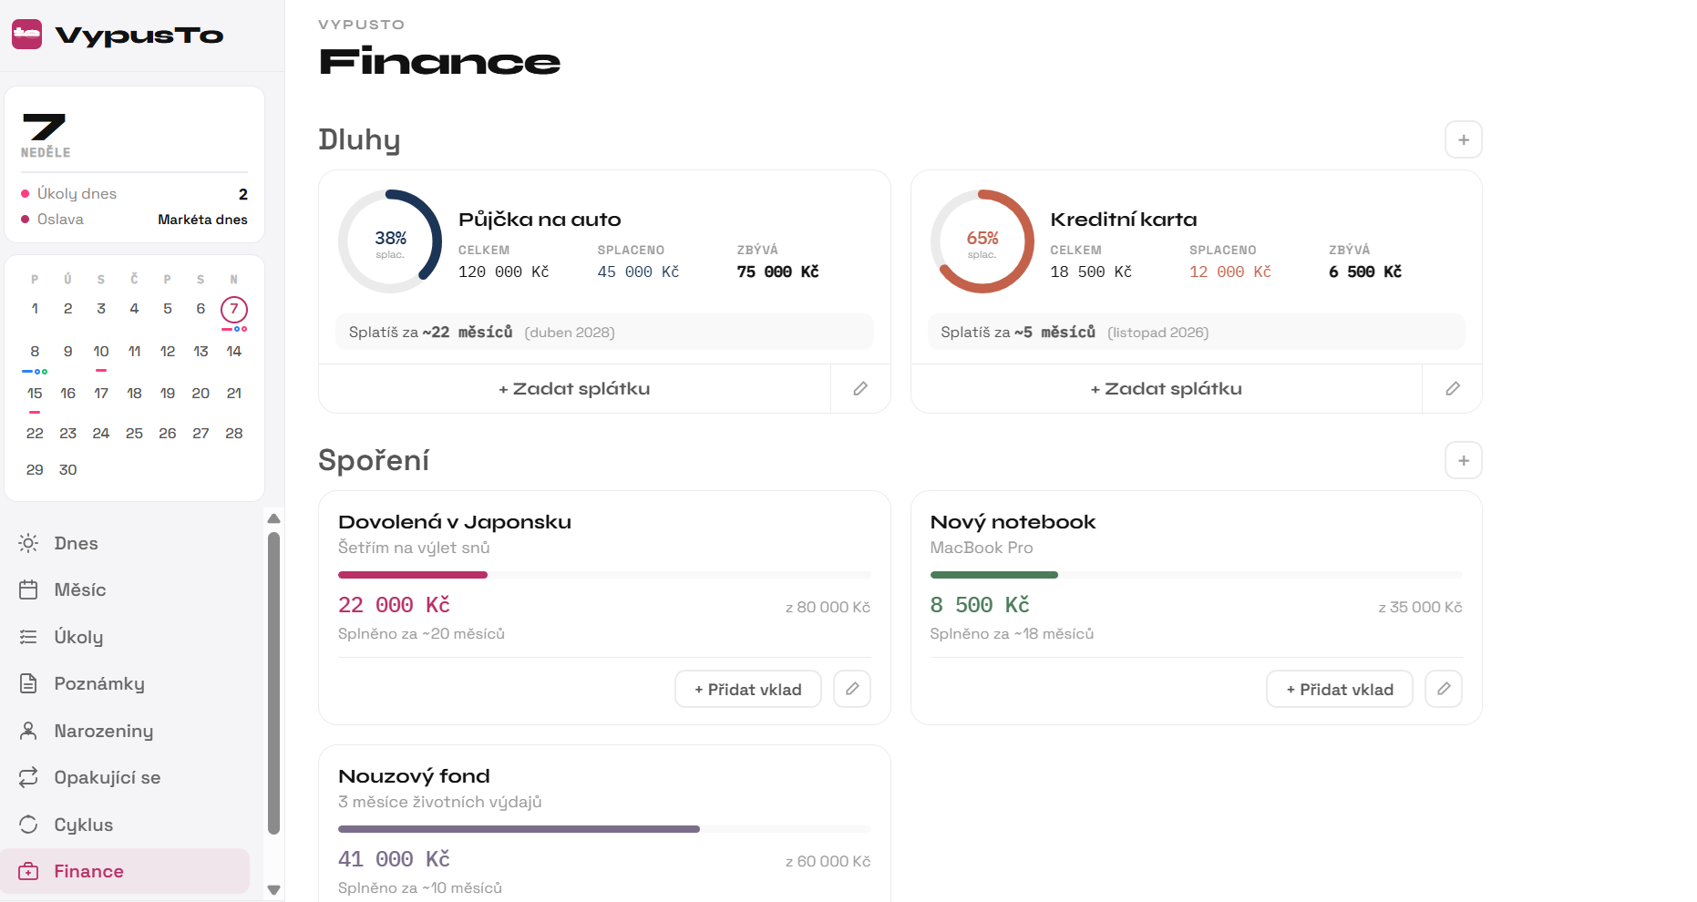
Task: Click the calendar icon next to Měsíc
Action: coord(28,590)
